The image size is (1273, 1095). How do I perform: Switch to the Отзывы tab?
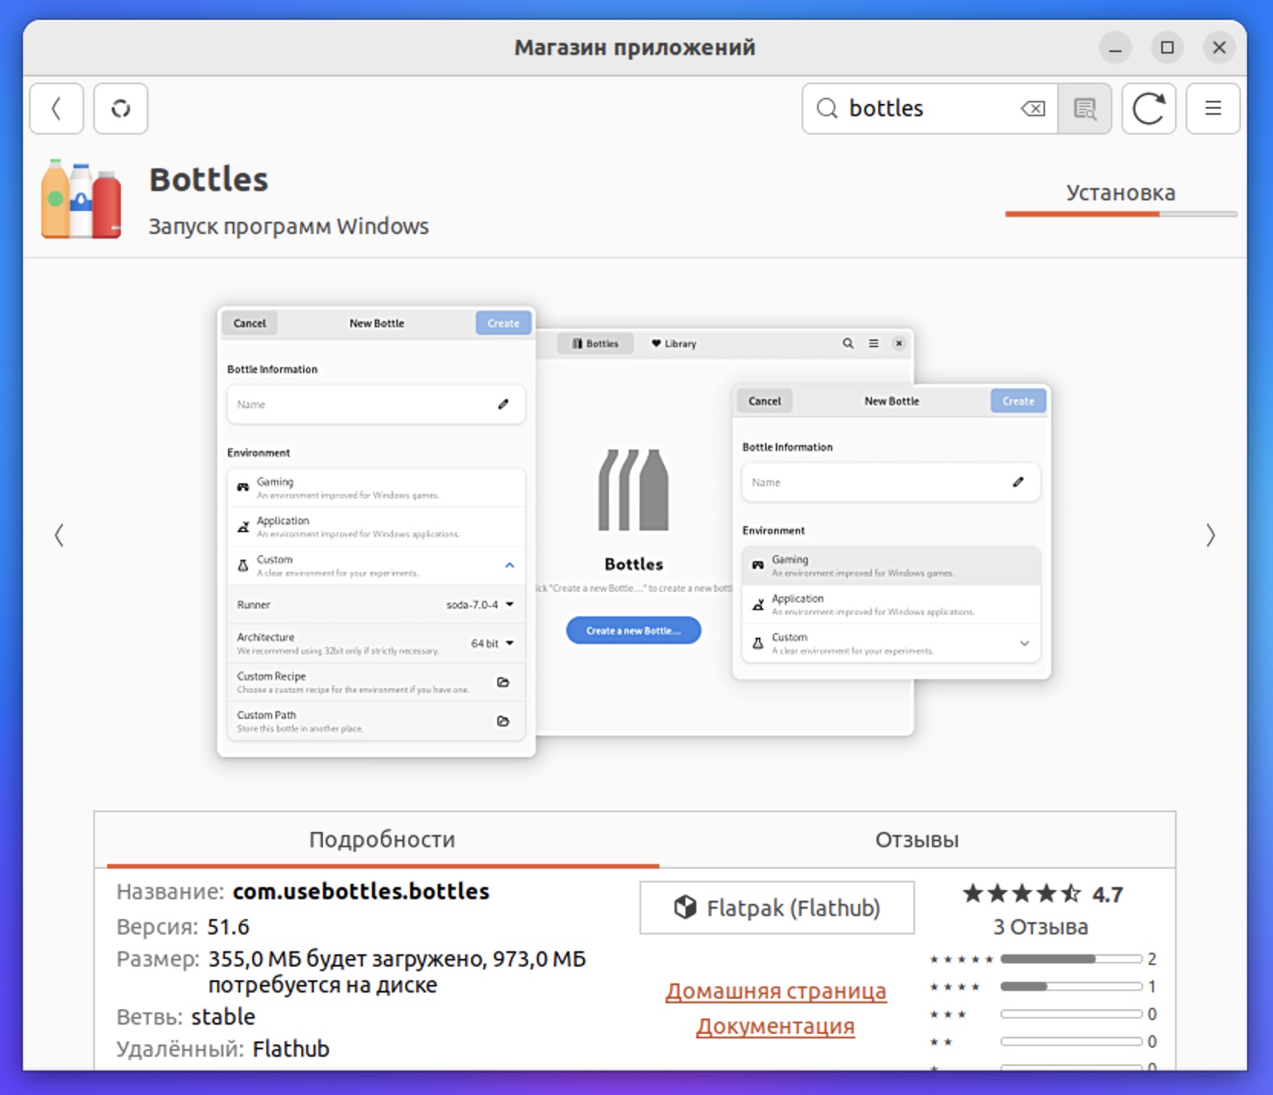[916, 840]
